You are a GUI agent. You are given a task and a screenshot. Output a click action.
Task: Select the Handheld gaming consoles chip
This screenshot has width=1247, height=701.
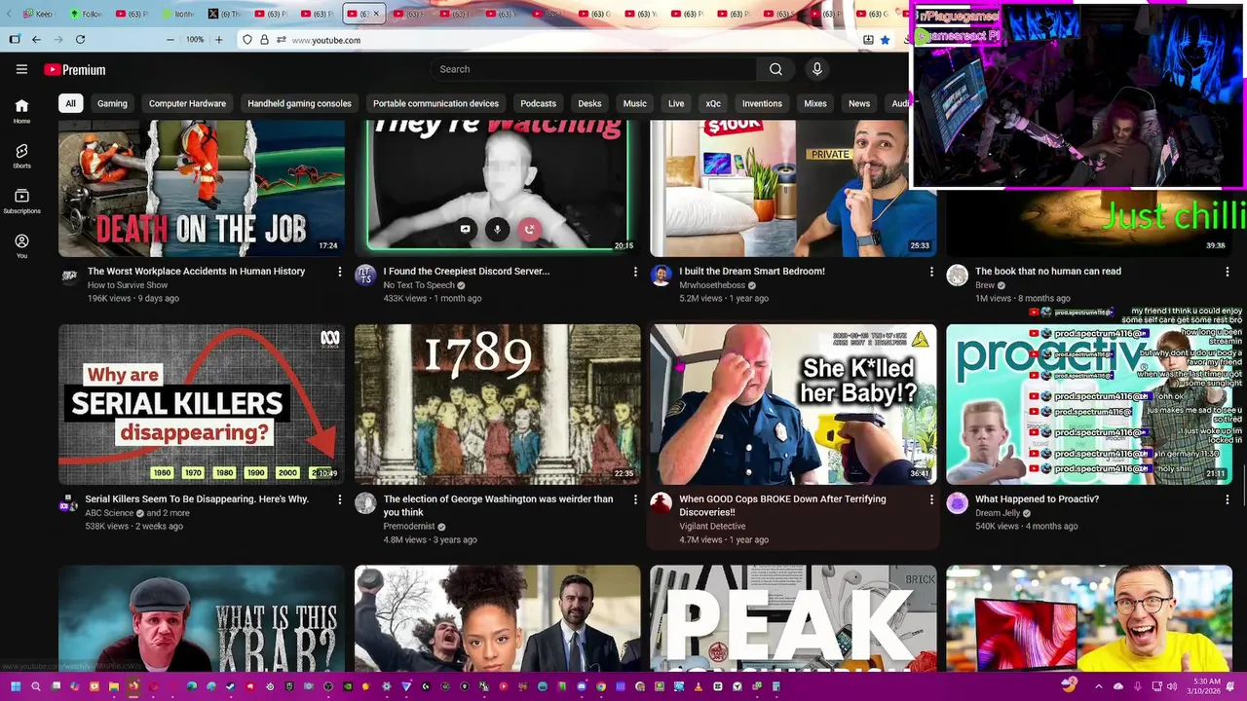click(x=299, y=103)
